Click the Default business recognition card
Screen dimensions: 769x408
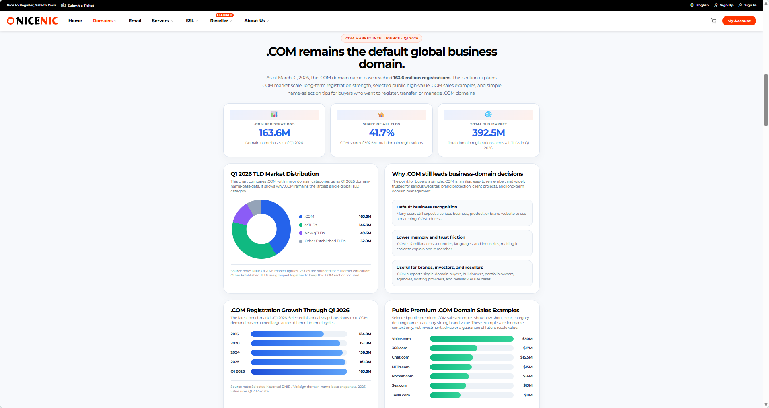coord(462,213)
